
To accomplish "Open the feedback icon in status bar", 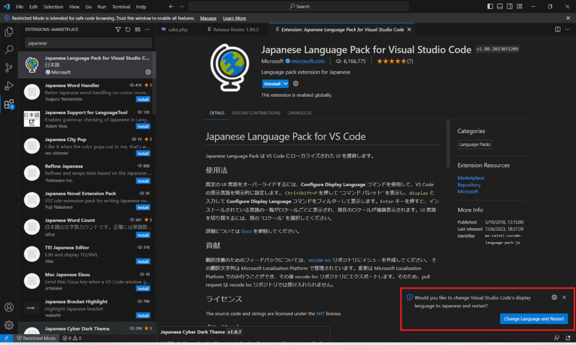I will click(x=557, y=338).
